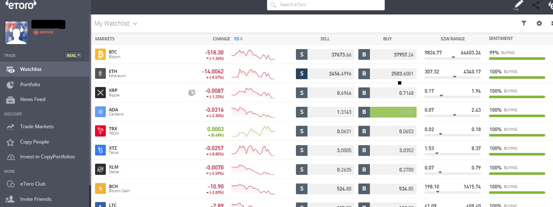553x207 pixels.
Task: Click the Ripple XRP coin icon
Action: pyautogui.click(x=100, y=93)
